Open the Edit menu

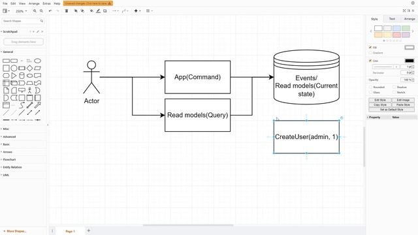tap(13, 3)
